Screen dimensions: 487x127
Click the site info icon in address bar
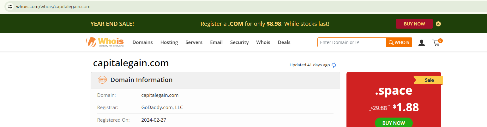pyautogui.click(x=9, y=7)
